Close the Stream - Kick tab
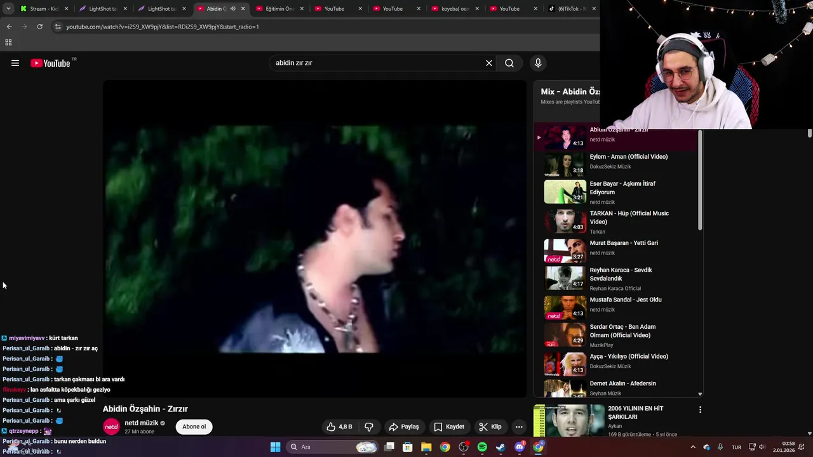Viewport: 813px width, 457px height. tap(66, 9)
